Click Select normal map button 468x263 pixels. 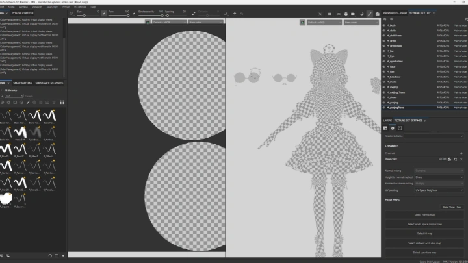click(424, 215)
